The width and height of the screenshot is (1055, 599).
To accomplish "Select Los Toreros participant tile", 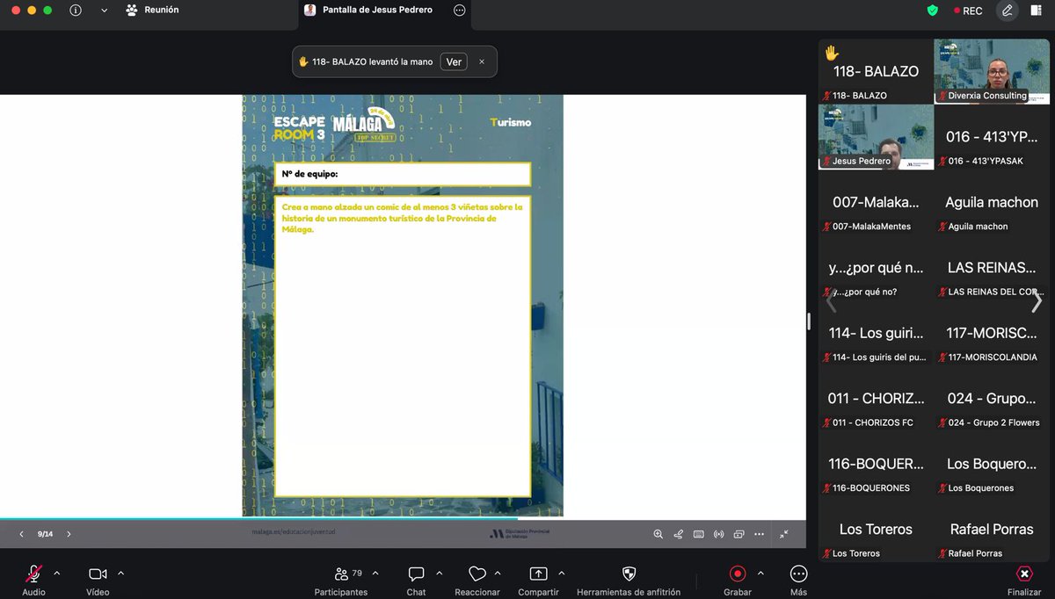I will pos(876,530).
